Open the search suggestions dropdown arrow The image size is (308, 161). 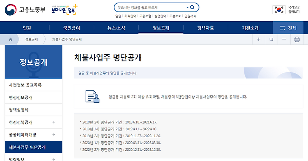pos(187,7)
